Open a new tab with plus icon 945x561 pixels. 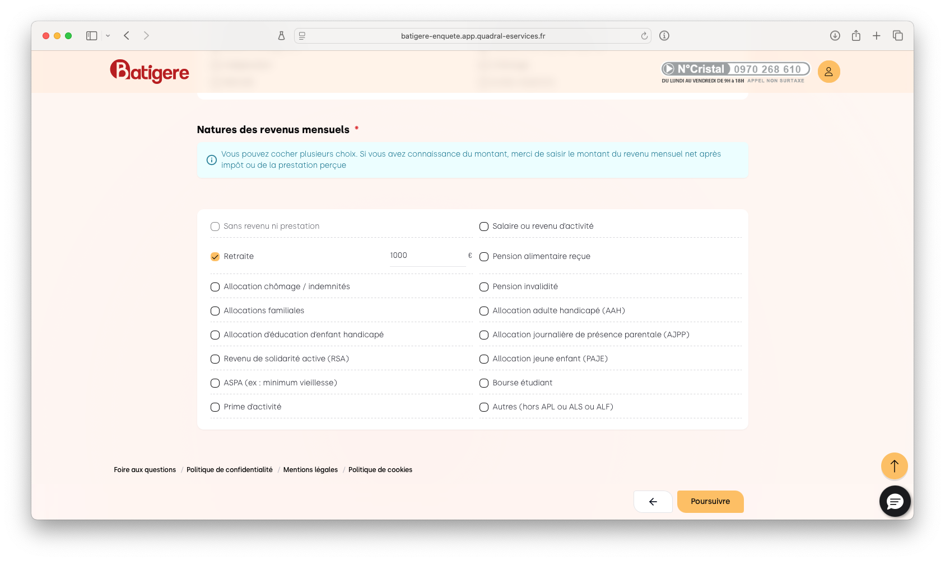877,36
